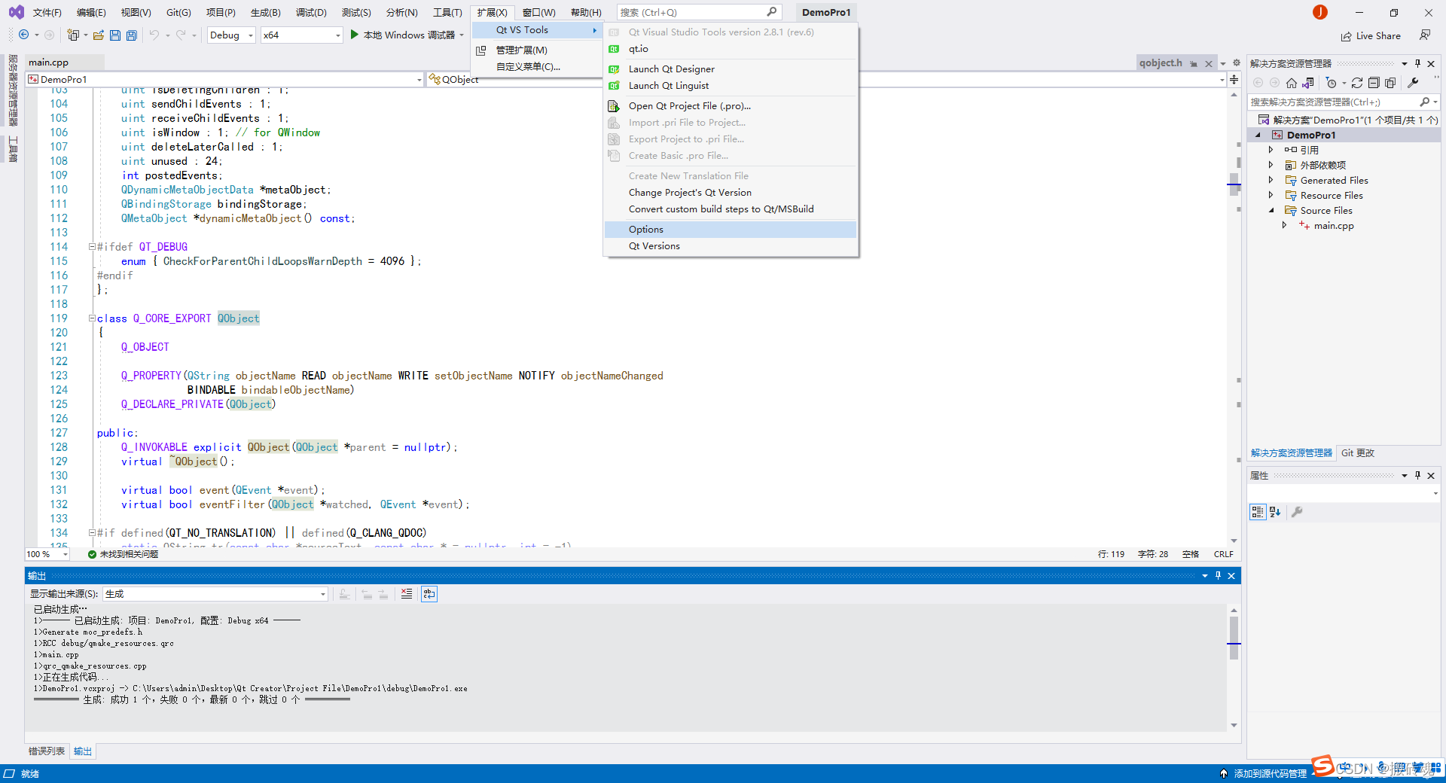Save the current file with the disk icon
The image size is (1446, 783).
[x=115, y=35]
